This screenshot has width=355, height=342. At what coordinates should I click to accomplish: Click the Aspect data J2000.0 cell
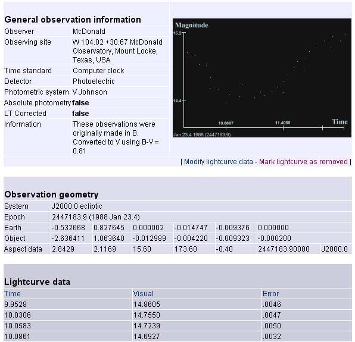[x=334, y=249]
